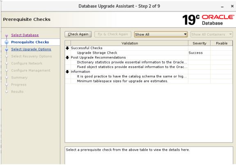Click the Check Again button

[x=78, y=34]
